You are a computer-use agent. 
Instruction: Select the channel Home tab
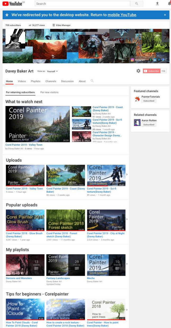[9, 81]
